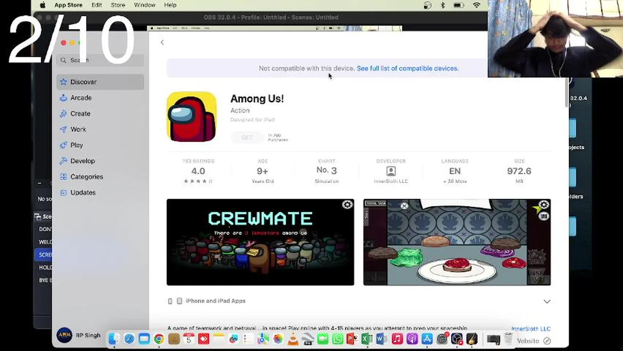Expand the iPhone and iPad Apps chevron
623x351 pixels.
[547, 301]
